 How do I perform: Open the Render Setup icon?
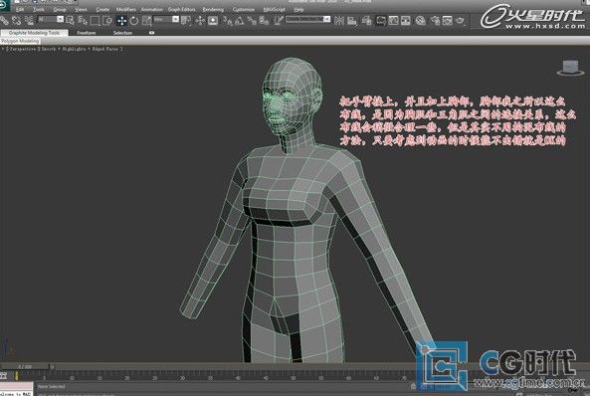[435, 20]
